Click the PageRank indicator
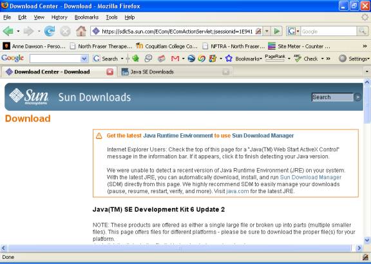Viewport: 371px width, 264px height. click(275, 58)
